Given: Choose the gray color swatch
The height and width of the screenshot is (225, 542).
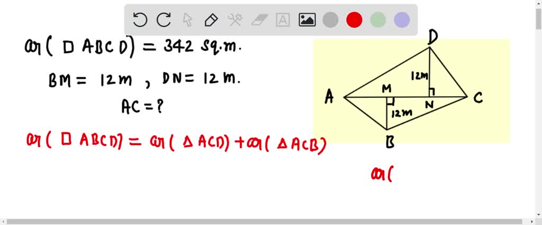Looking at the screenshot, I should coord(330,20).
